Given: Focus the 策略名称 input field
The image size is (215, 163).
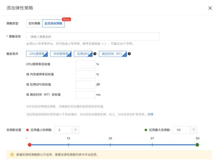Looking at the screenshot, I should coord(93,36).
